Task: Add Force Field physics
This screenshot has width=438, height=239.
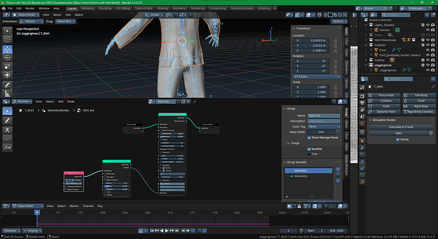Action: [384, 95]
